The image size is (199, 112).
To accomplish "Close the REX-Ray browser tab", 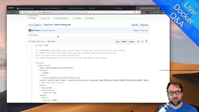I will pos(134,8).
